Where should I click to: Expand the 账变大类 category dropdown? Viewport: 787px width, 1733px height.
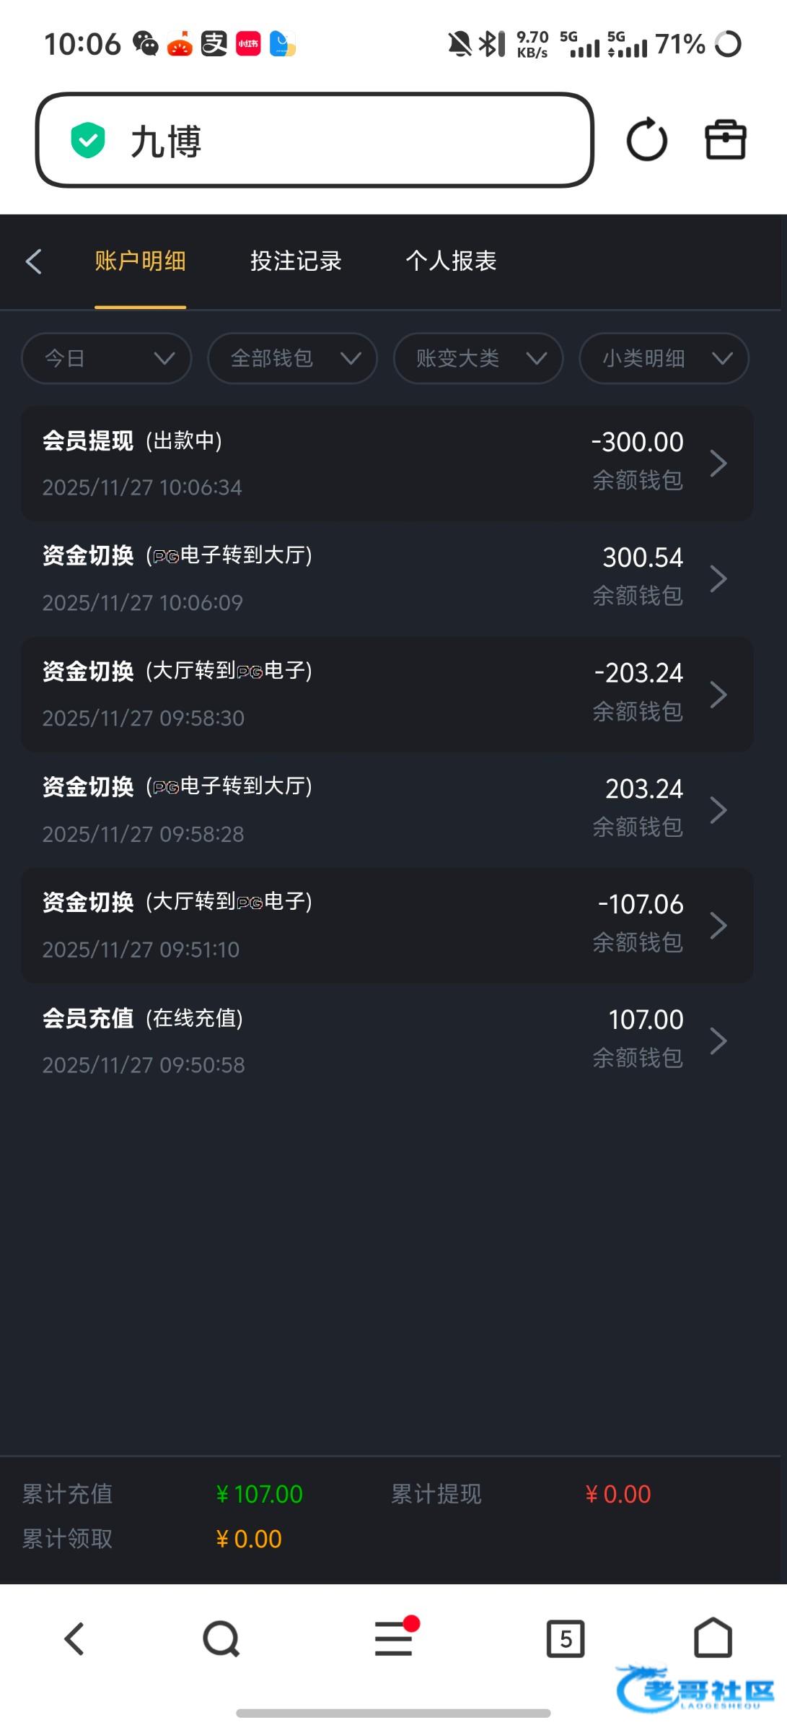(x=478, y=358)
